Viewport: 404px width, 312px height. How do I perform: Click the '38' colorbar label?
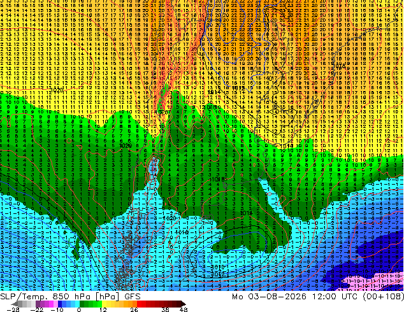pyautogui.click(x=166, y=309)
